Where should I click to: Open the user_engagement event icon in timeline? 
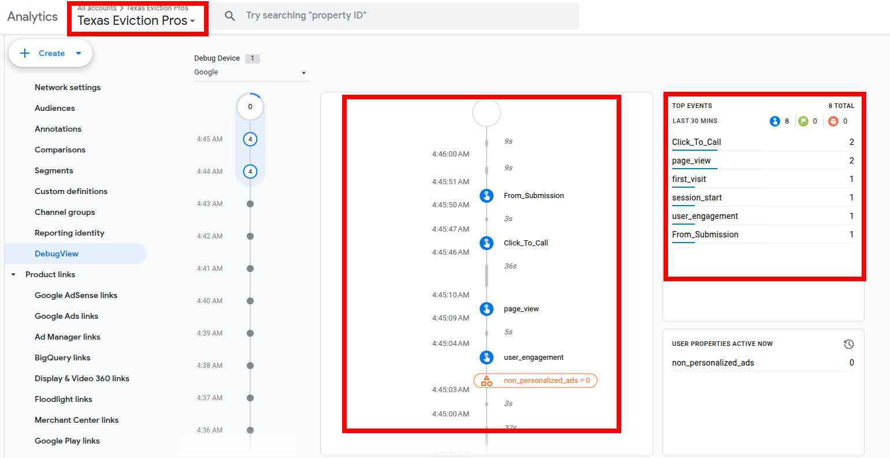coord(487,358)
